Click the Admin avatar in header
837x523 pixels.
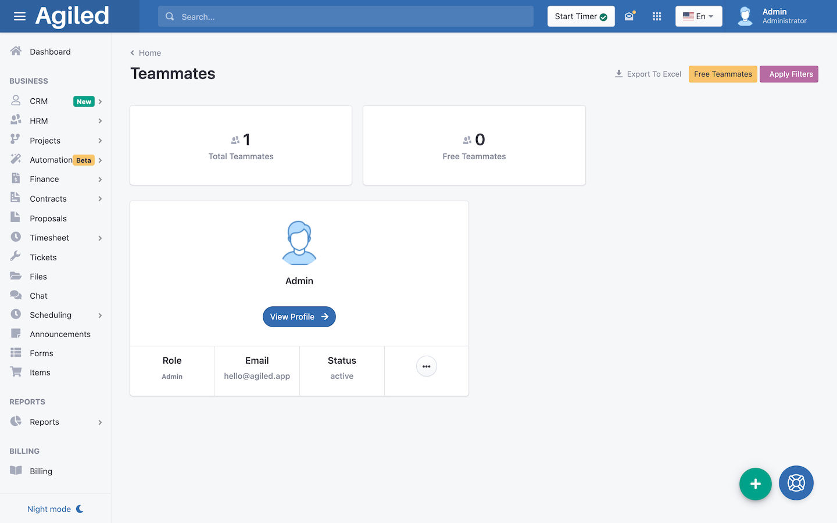coord(745,16)
